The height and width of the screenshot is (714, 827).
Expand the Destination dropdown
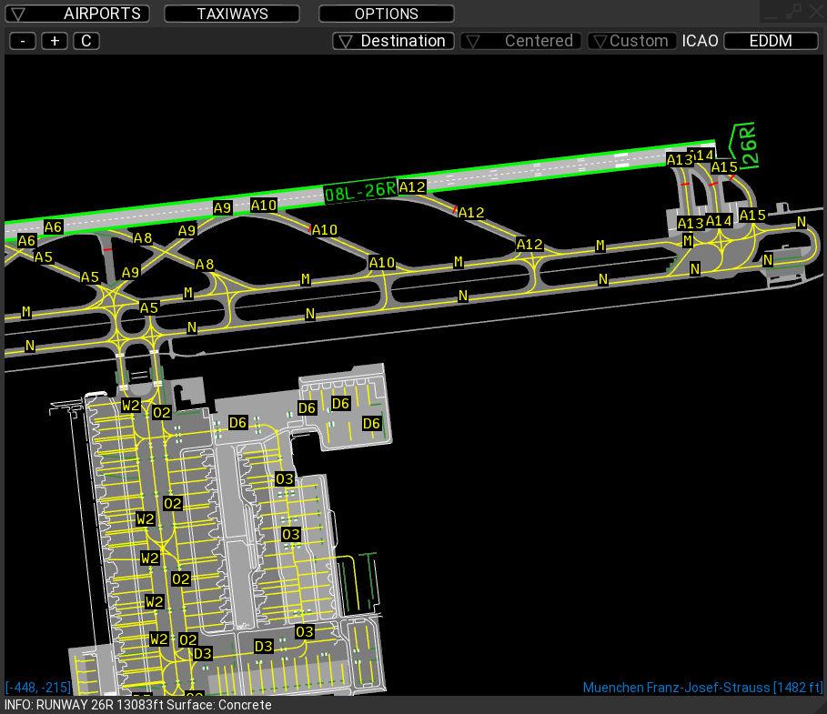tap(393, 41)
